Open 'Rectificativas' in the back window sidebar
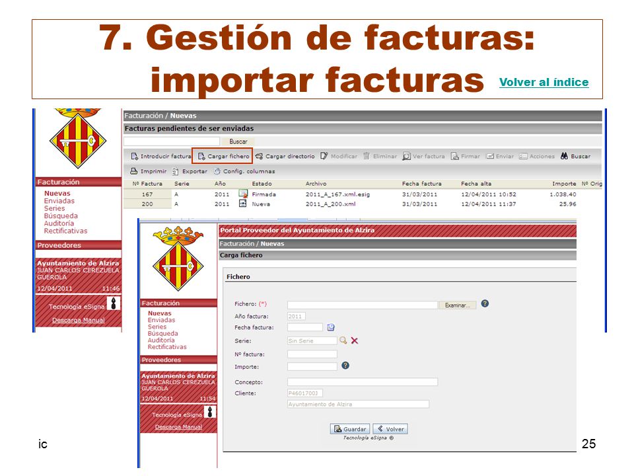 point(65,231)
